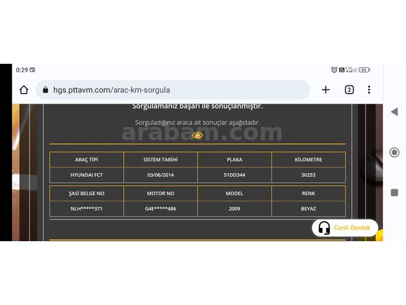
Task: Click the hgs.pttavm.com address bar
Action: point(173,90)
